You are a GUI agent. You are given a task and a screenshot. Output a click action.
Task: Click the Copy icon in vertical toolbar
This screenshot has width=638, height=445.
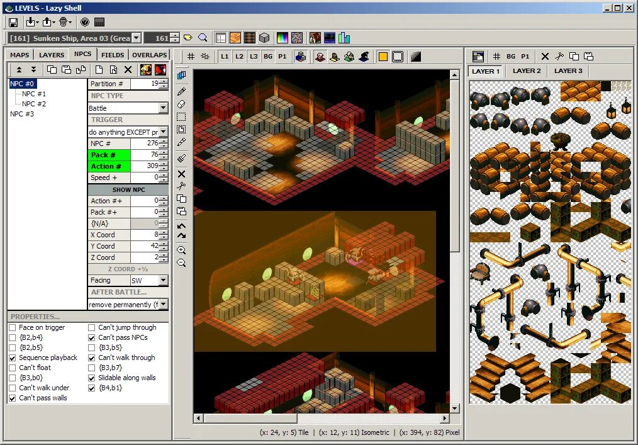[181, 199]
